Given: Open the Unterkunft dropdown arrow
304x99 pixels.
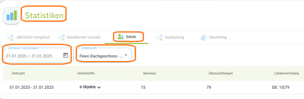Looking at the screenshot, I should pyautogui.click(x=126, y=55).
